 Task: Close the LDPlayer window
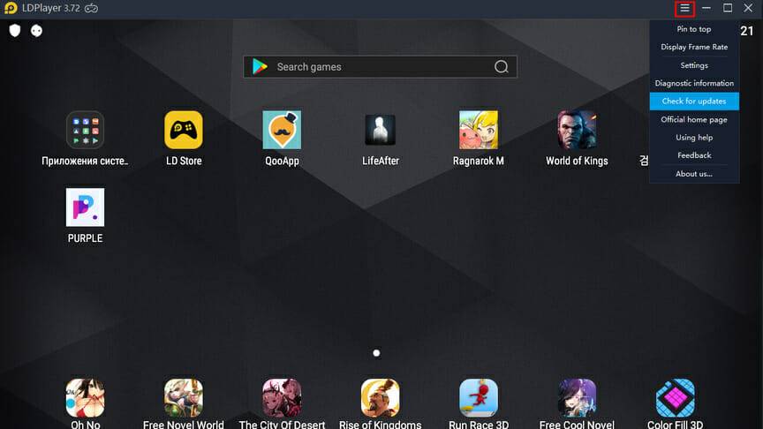pyautogui.click(x=748, y=8)
